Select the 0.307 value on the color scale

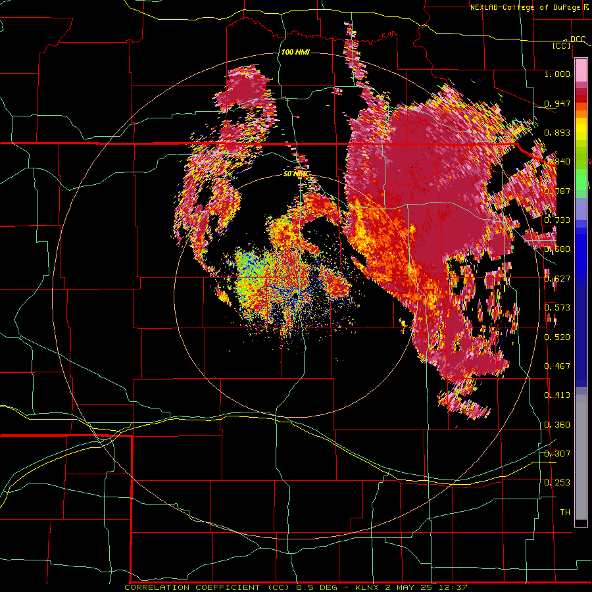(x=557, y=453)
